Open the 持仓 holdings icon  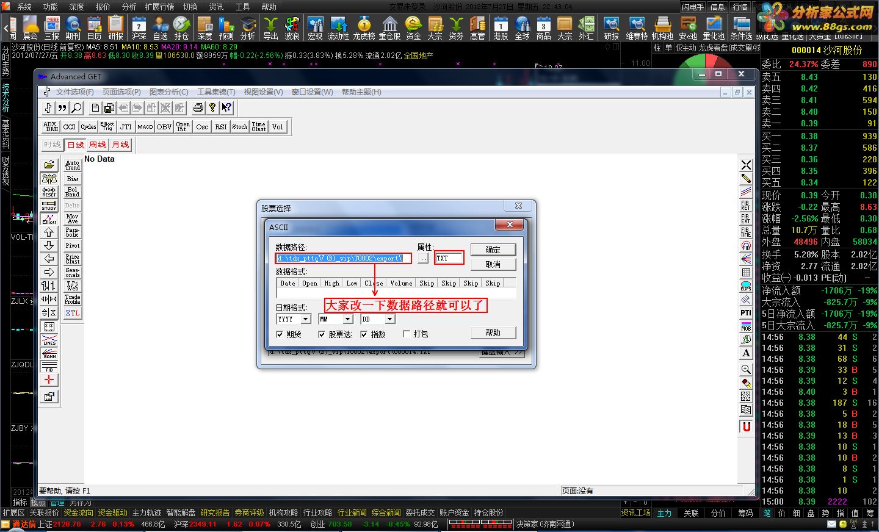[181, 28]
